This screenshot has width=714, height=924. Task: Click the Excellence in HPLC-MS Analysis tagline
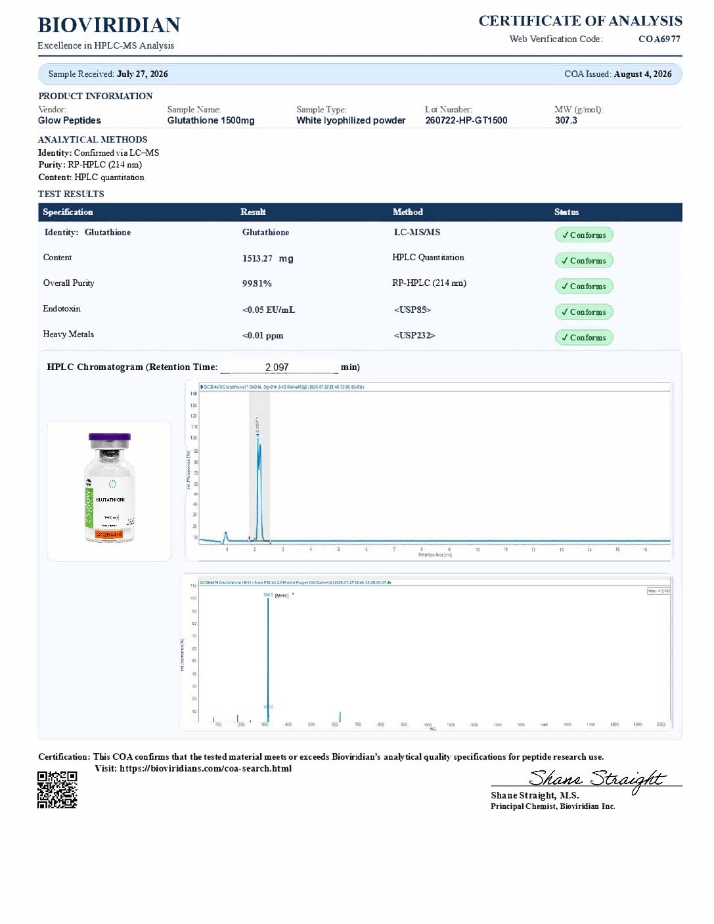coord(106,45)
